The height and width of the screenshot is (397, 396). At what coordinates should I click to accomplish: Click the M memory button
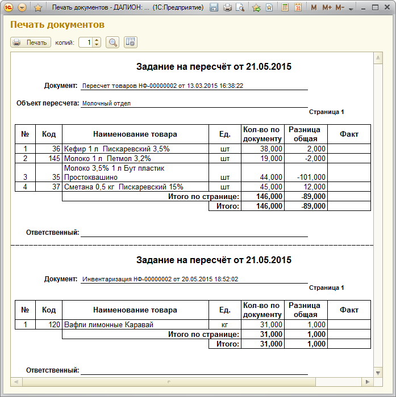click(x=314, y=8)
